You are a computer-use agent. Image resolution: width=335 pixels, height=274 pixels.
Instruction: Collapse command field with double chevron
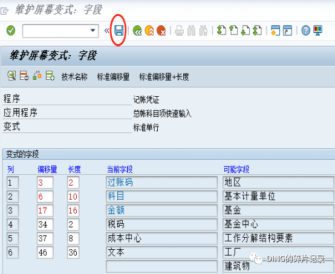[x=106, y=31]
